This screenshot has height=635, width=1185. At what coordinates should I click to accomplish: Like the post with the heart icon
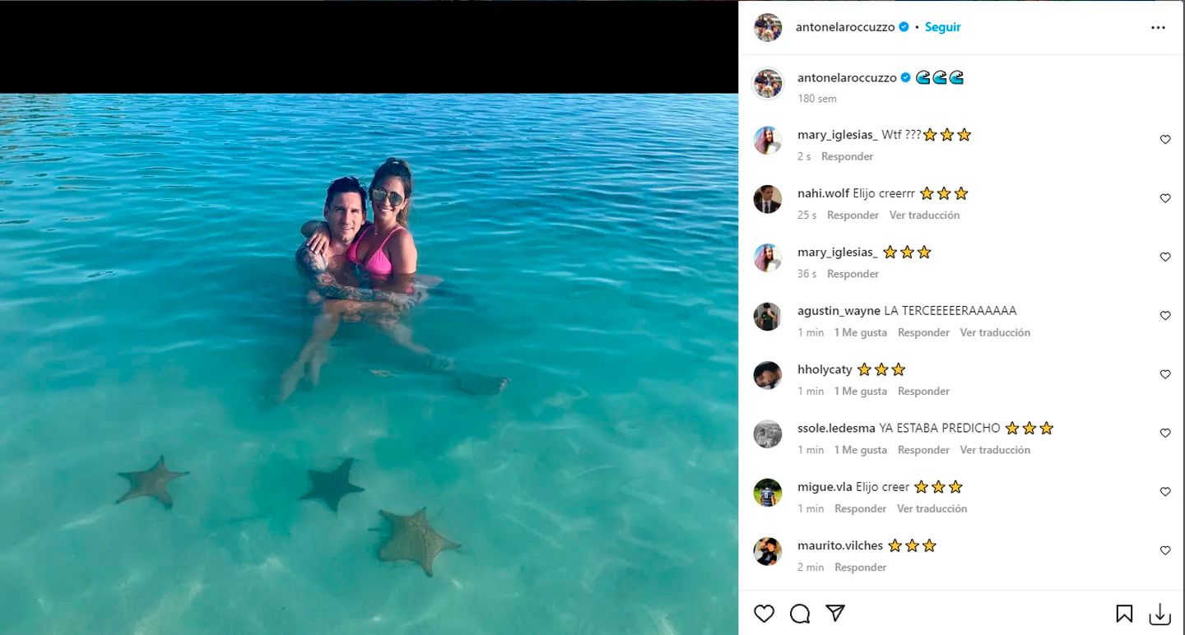pos(764,614)
